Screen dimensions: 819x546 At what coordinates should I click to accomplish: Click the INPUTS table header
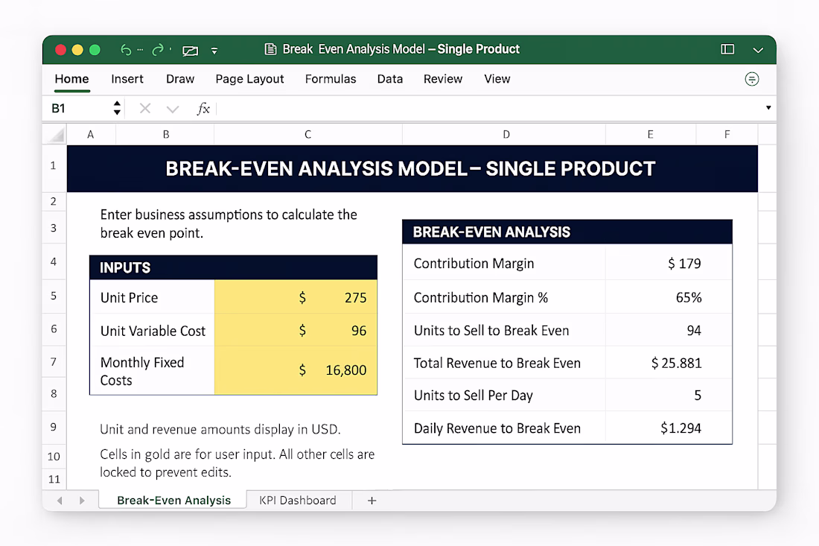point(233,267)
